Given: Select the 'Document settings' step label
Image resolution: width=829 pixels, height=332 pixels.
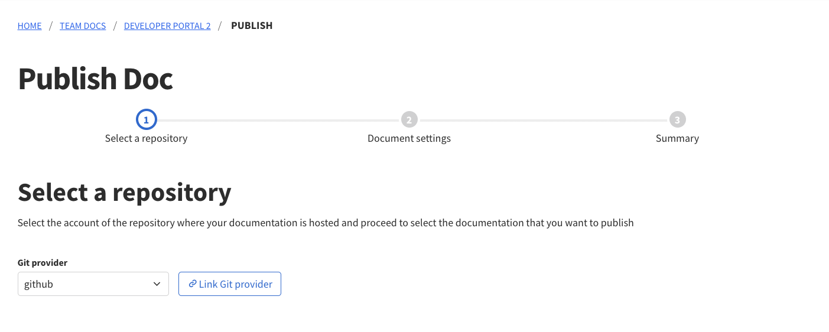Looking at the screenshot, I should pyautogui.click(x=409, y=138).
